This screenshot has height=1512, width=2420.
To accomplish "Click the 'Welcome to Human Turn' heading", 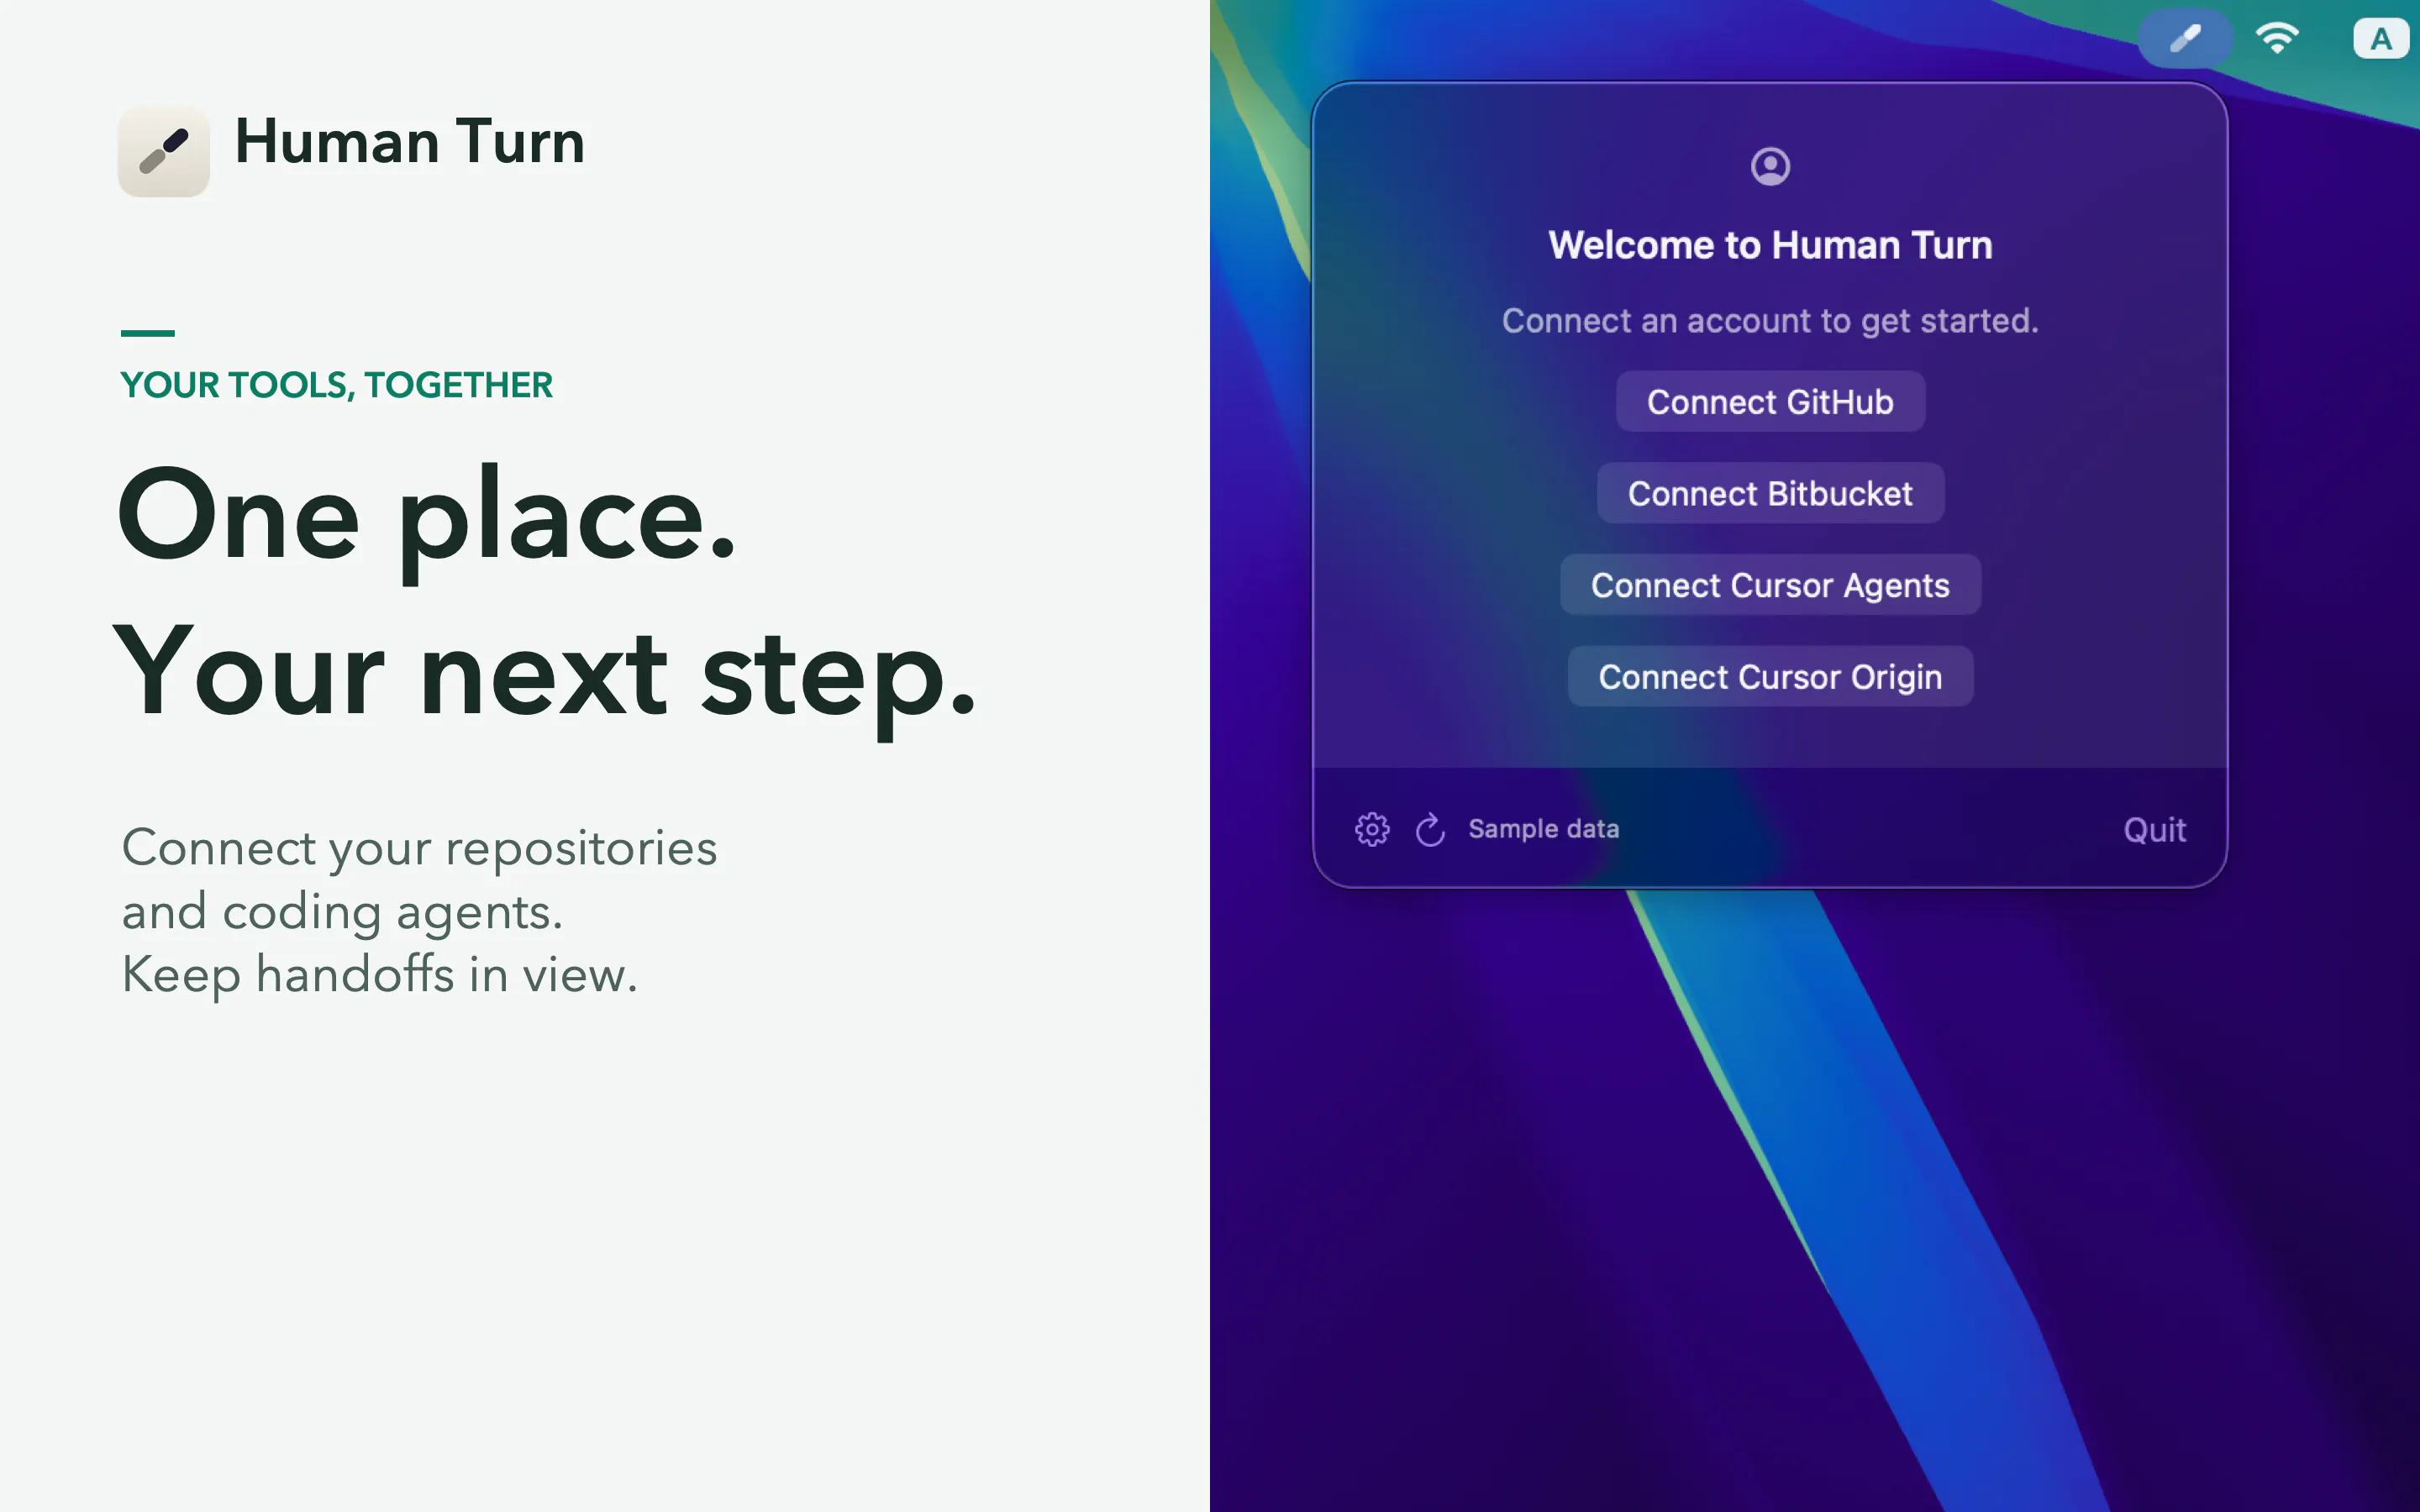I will tap(1770, 245).
